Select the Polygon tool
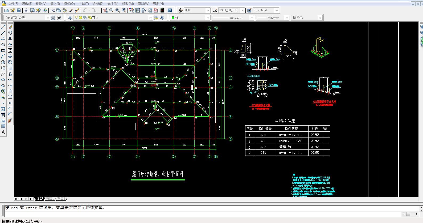 (3, 45)
